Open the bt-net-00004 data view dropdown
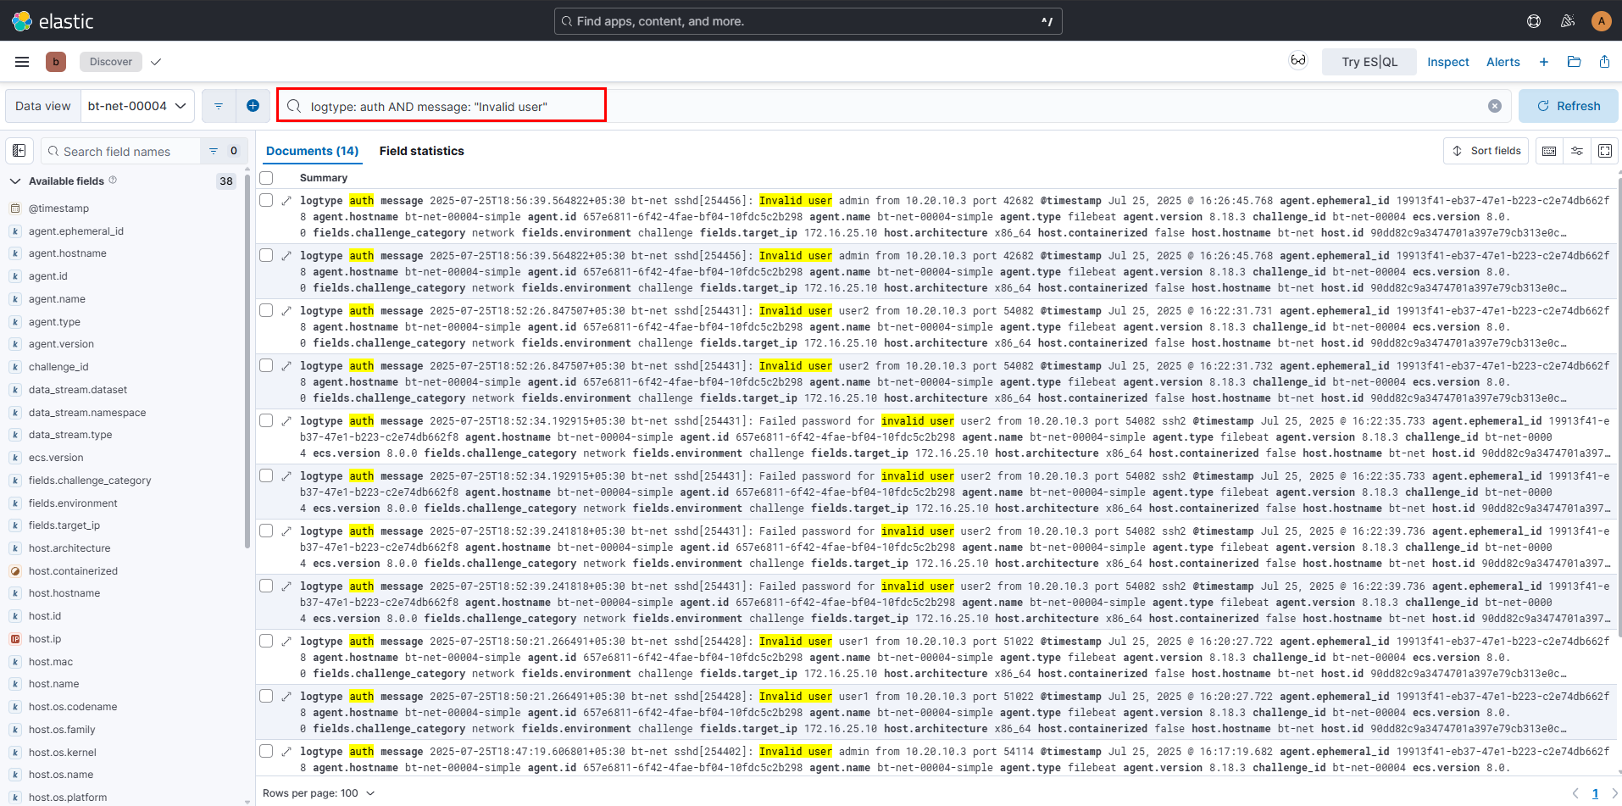 [137, 106]
